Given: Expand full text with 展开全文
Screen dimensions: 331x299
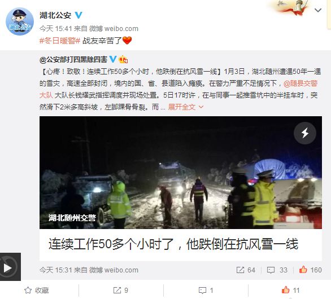Looking at the screenshot, I should click(x=186, y=107).
